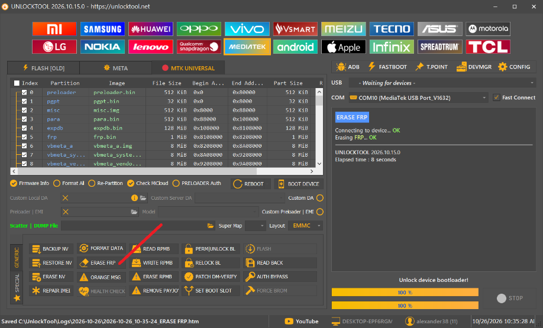
Task: Select the Vivo brand logo
Action: coord(247,29)
